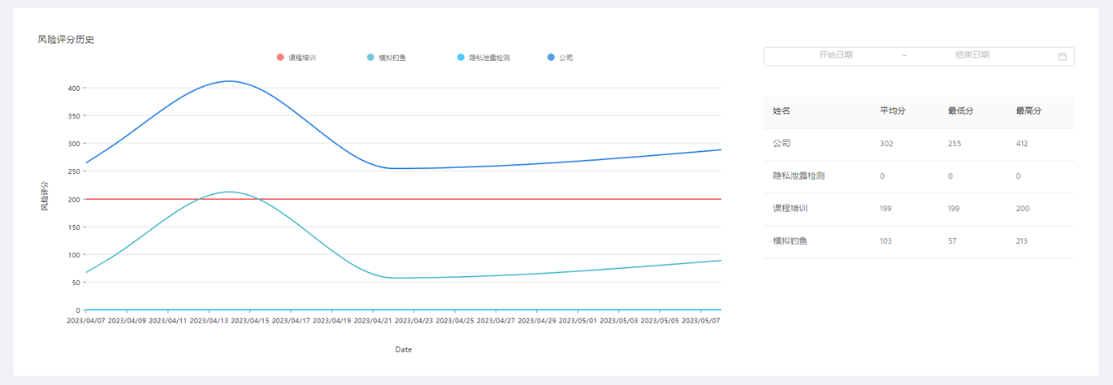This screenshot has width=1113, height=385.
Task: Click the teal 模拟钓鱼 legend dot
Action: pyautogui.click(x=370, y=58)
